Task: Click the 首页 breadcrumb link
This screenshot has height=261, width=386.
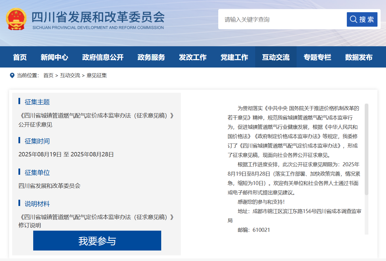Action: (x=48, y=75)
